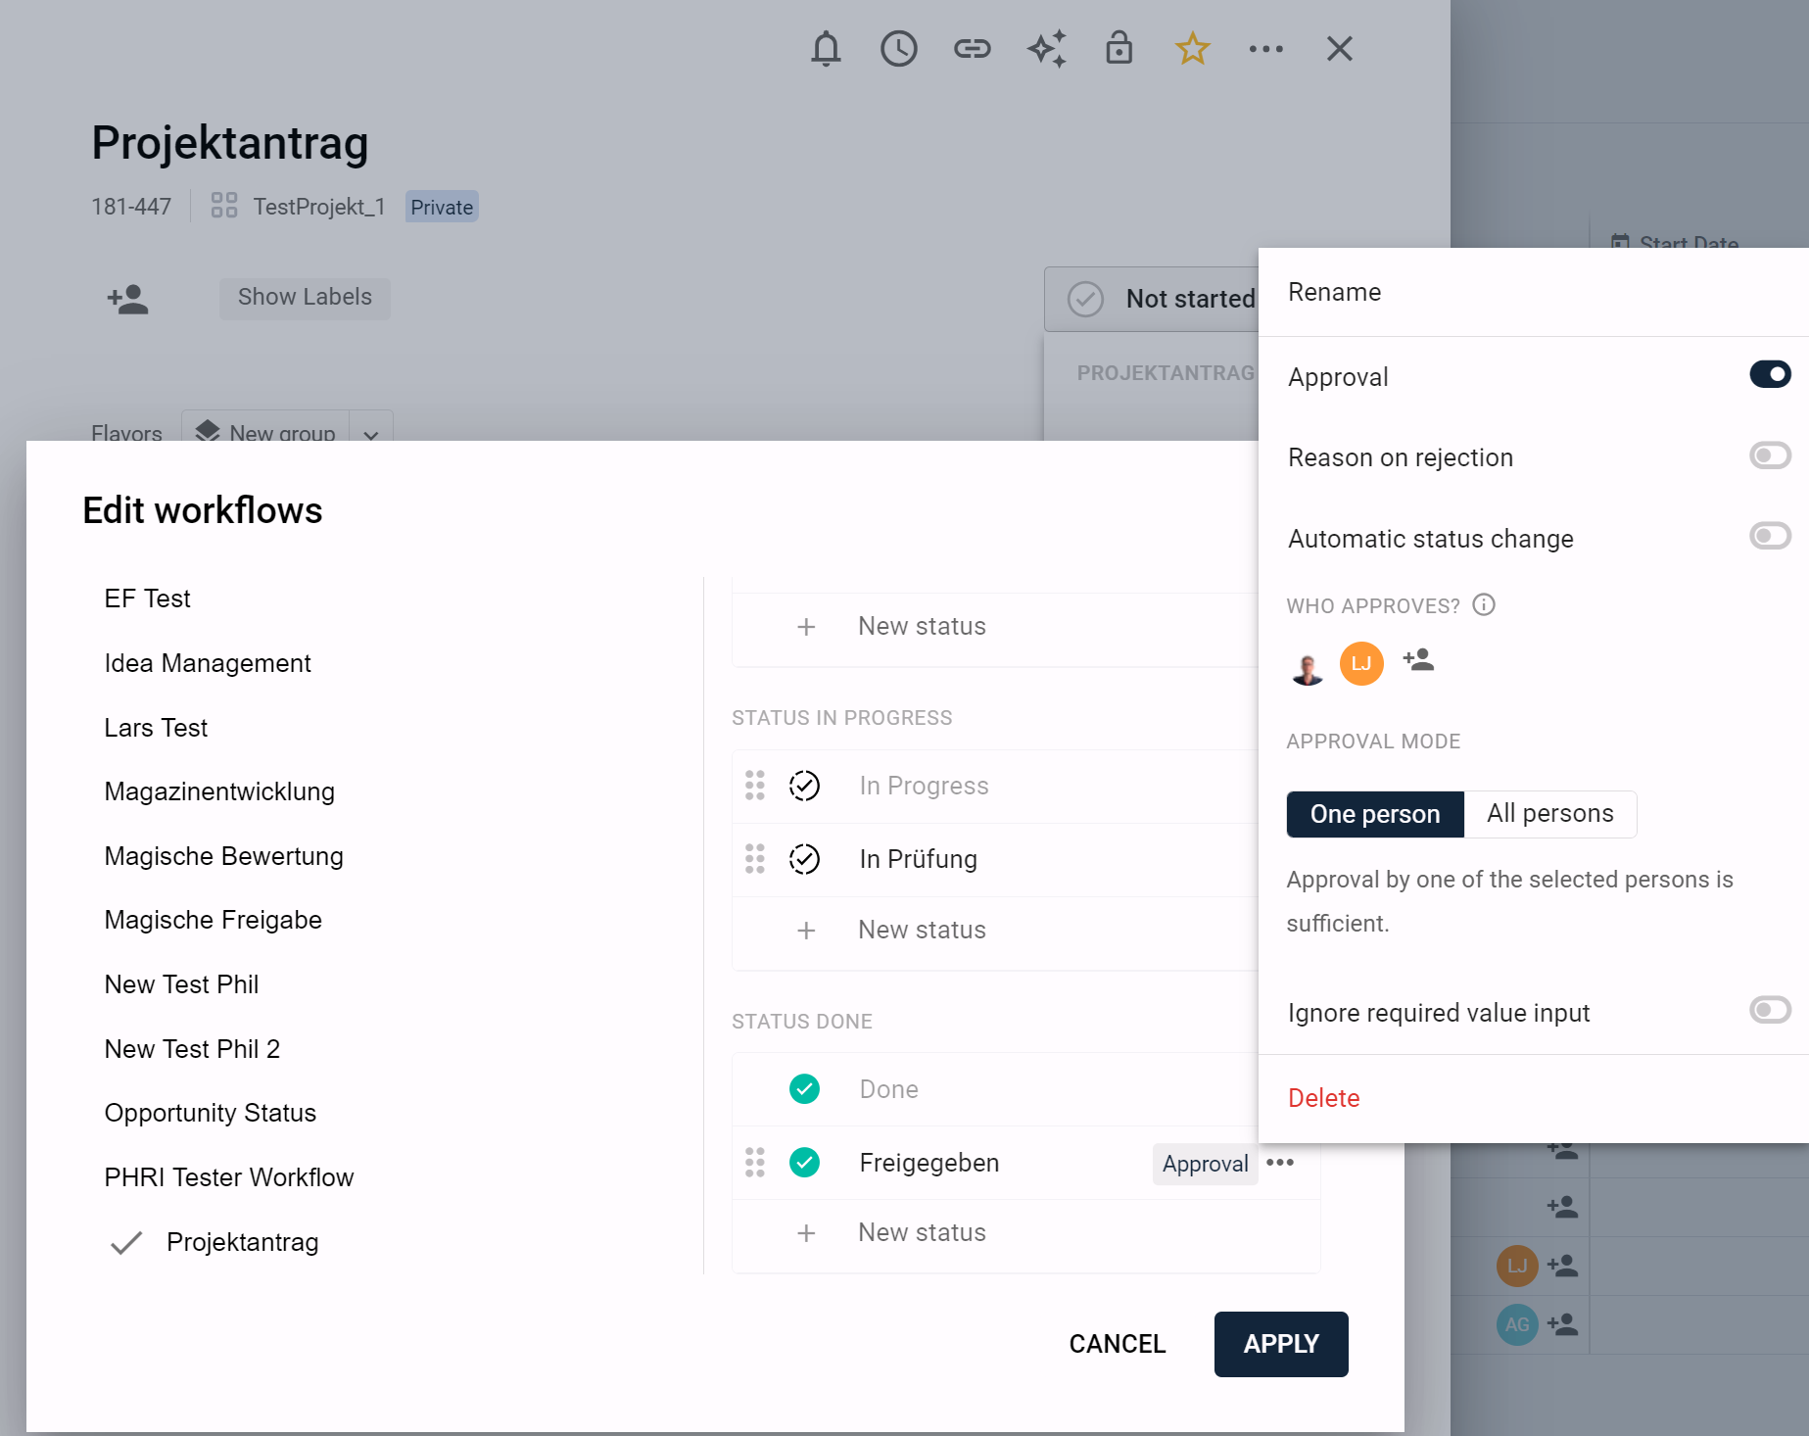Click the In Prüfung status name
Viewport: 1809px width, 1436px height.
918,859
